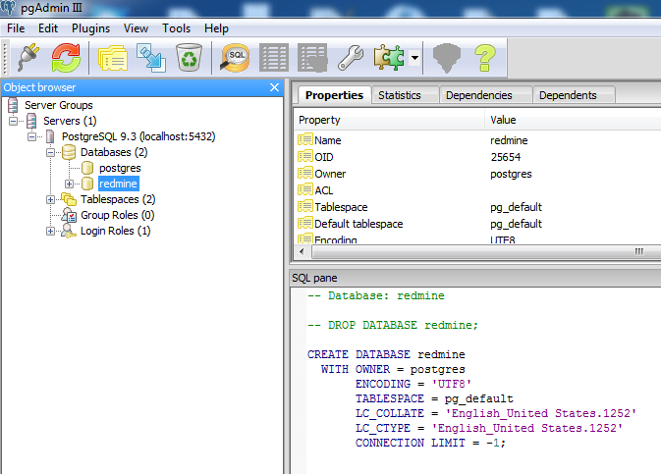Open the Plugins menu
The width and height of the screenshot is (661, 474).
(x=90, y=28)
